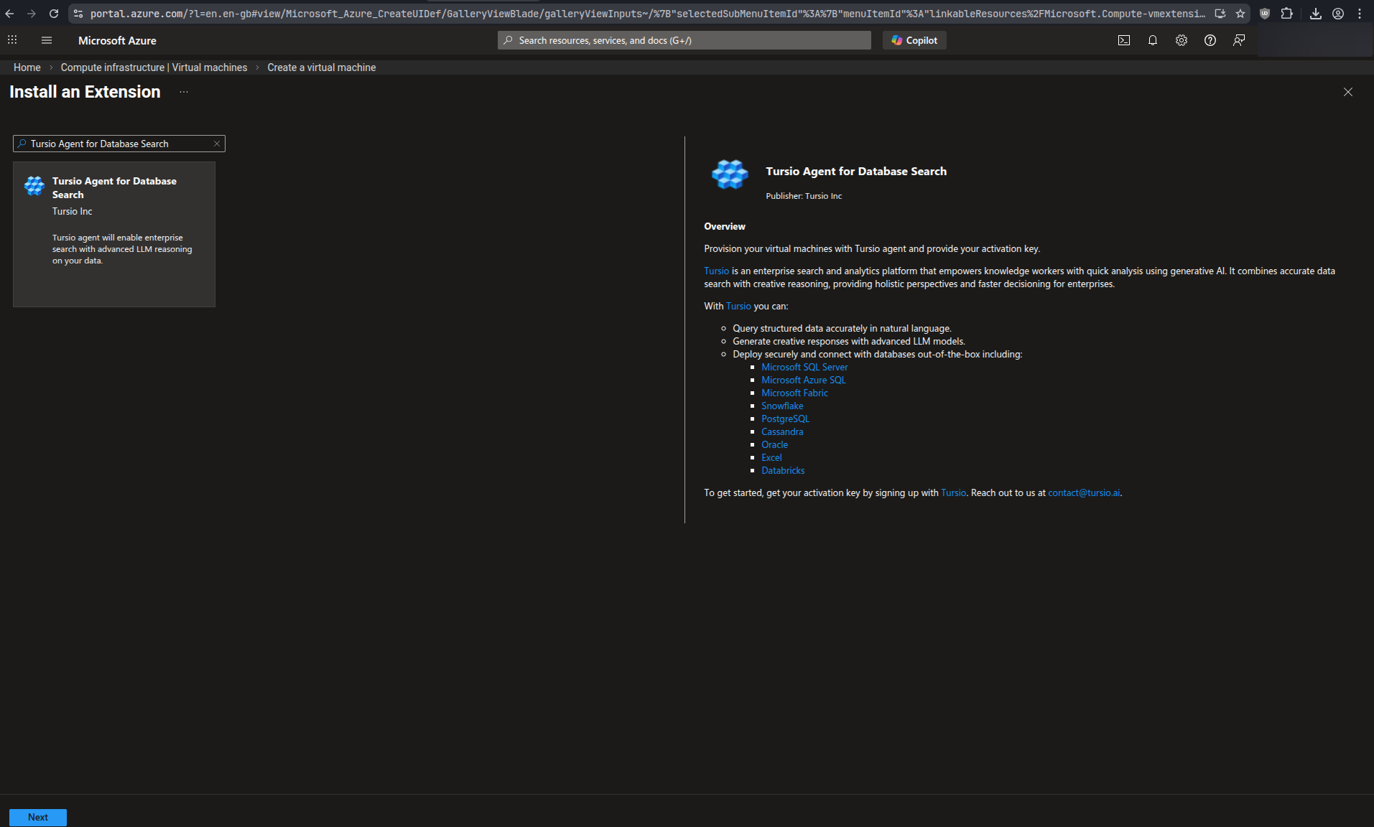Launch Copilot in Azure
This screenshot has width=1374, height=827.
point(913,40)
